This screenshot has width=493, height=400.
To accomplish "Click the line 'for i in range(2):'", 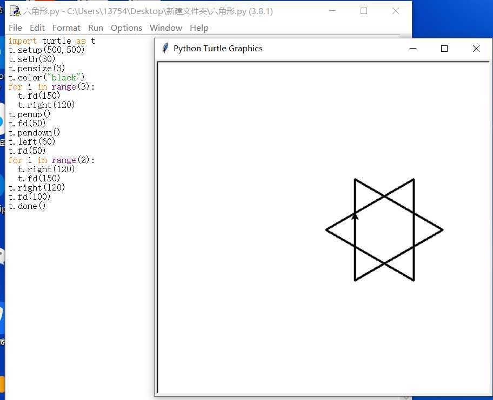I will (x=51, y=160).
